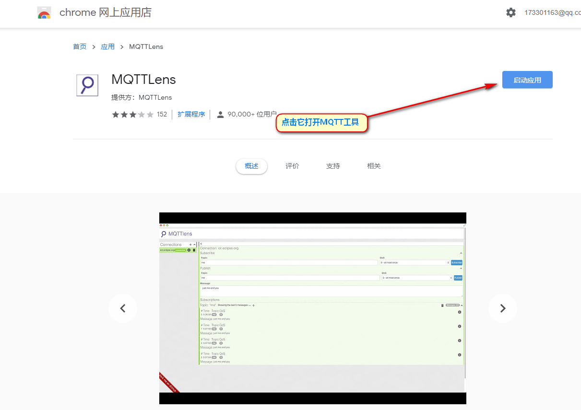Switch to the 支持 tab
The width and height of the screenshot is (581, 410).
[x=333, y=166]
